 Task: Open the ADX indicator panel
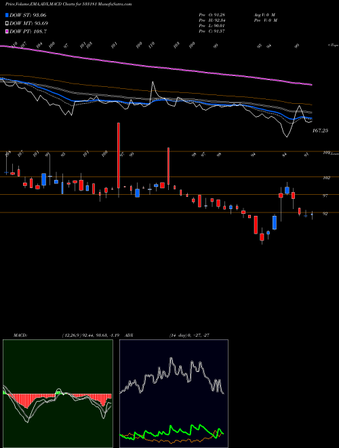tap(174, 394)
